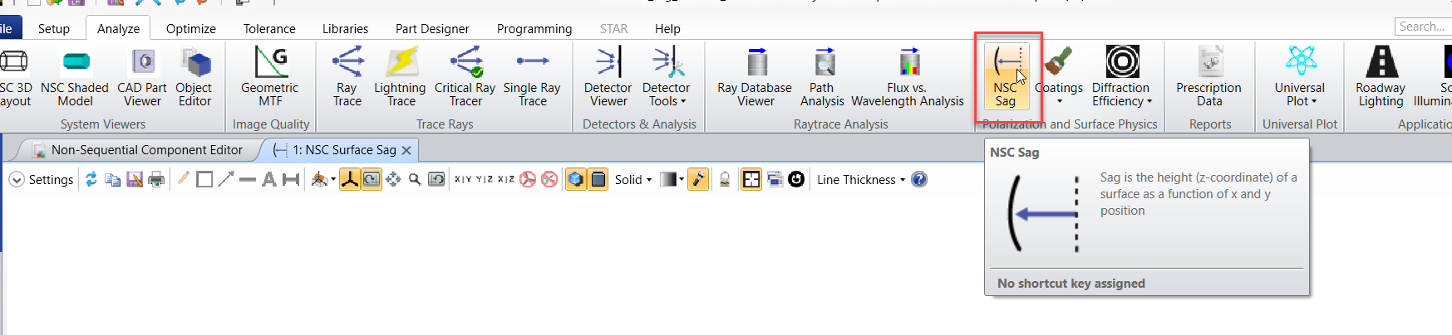1452x335 pixels.
Task: Open Roadway Lighting application
Action: click(x=1381, y=77)
